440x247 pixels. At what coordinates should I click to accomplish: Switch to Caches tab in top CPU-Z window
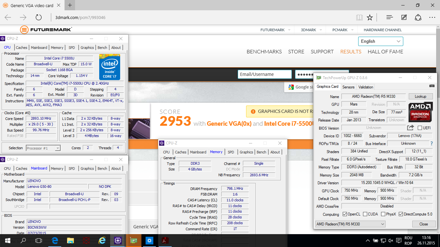tap(22, 48)
